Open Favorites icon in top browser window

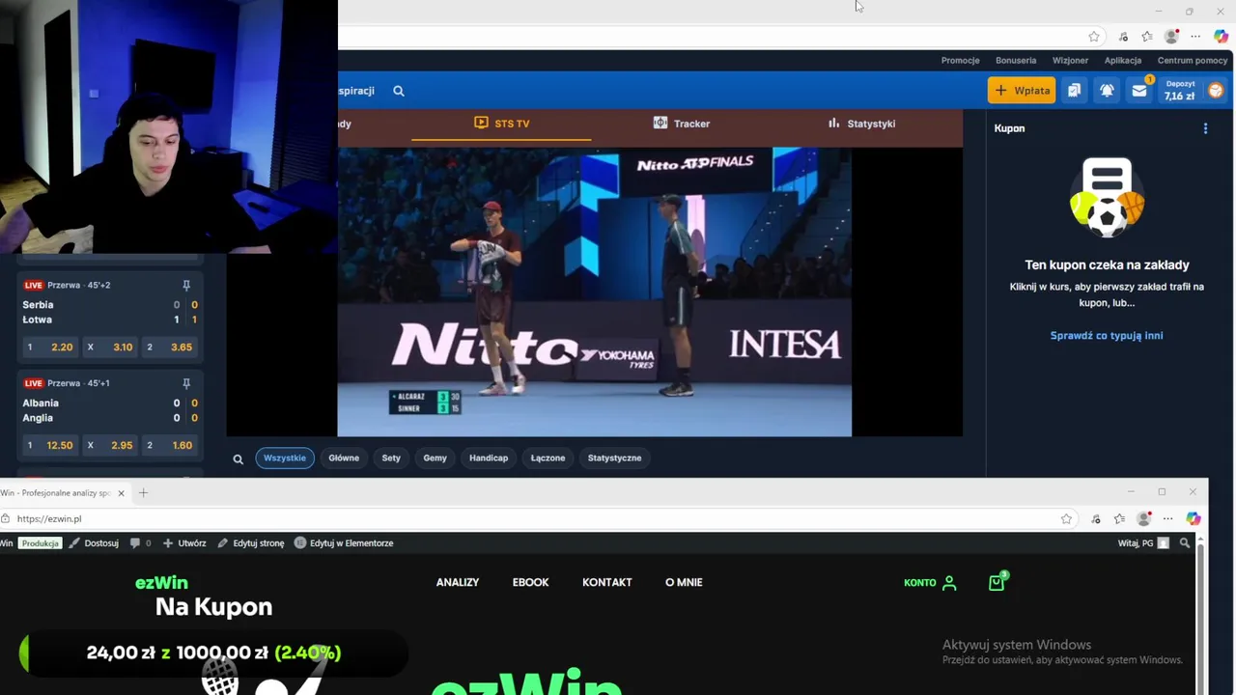click(x=1147, y=37)
